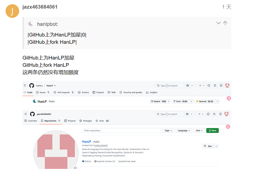Open the Security and quality tab
This screenshot has height=180, width=256.
(x=131, y=92)
